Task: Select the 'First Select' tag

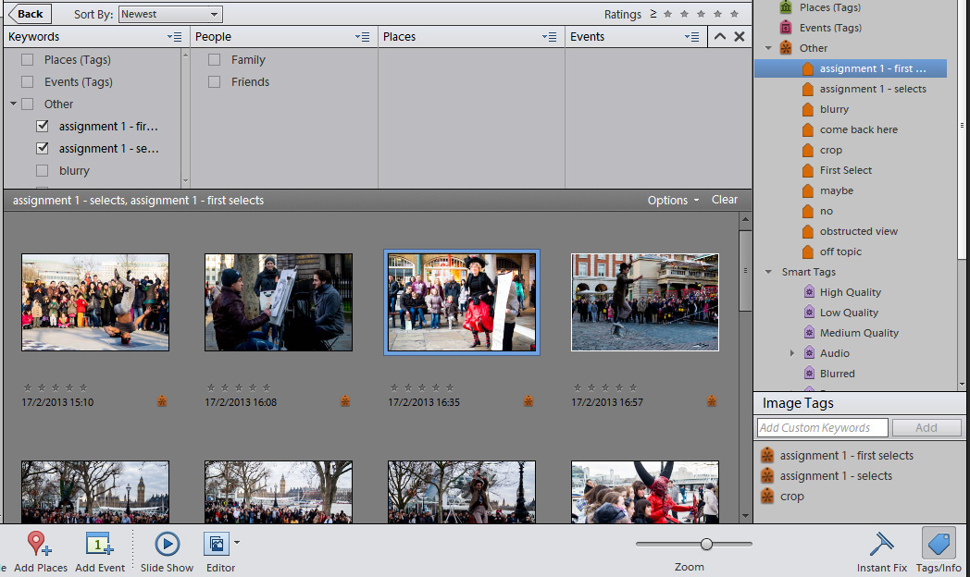Action: click(x=846, y=170)
